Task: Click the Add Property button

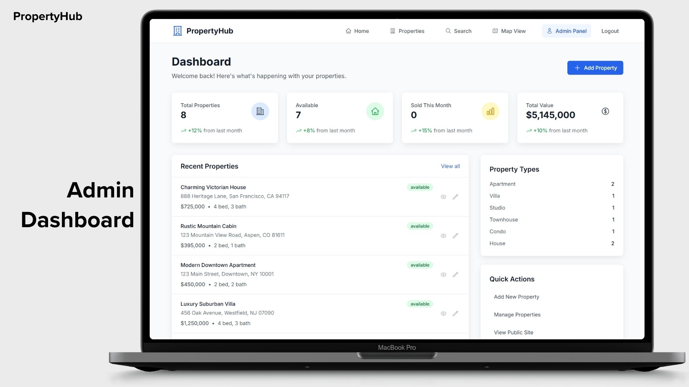Action: (595, 68)
